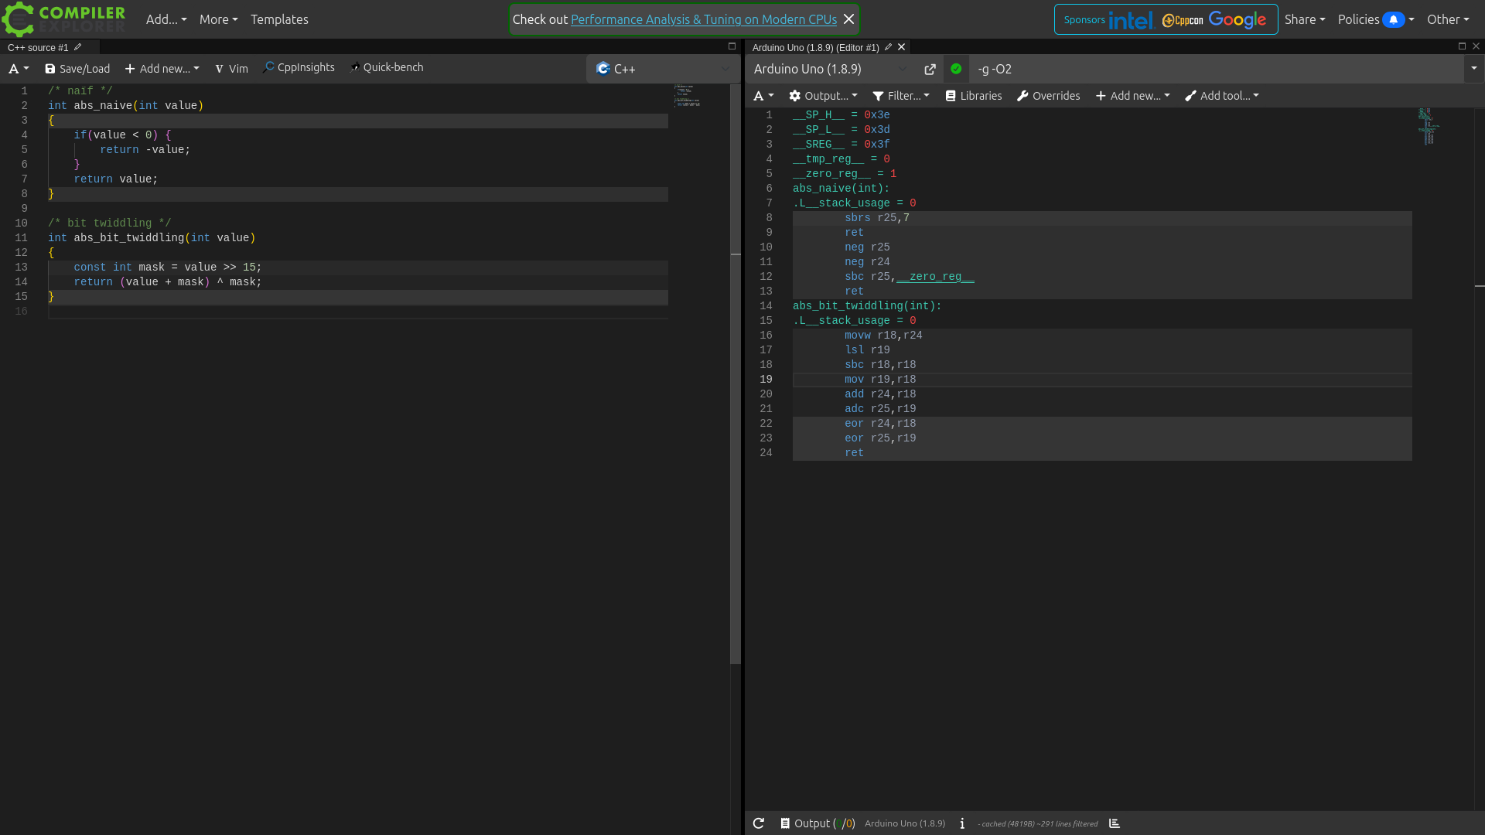Rename C++ source #1 tab with pencil icon
1485x835 pixels.
click(77, 47)
